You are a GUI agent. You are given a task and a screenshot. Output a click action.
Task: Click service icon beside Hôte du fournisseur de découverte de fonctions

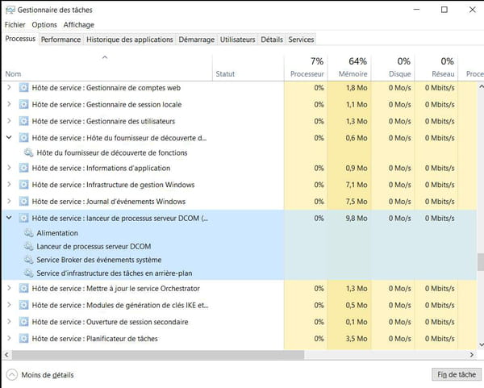29,152
